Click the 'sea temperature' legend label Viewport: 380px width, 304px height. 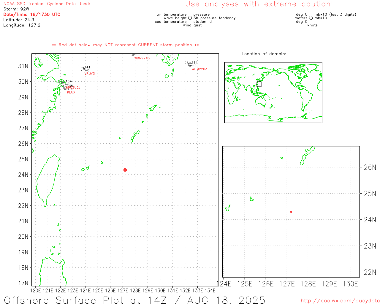tap(171, 22)
